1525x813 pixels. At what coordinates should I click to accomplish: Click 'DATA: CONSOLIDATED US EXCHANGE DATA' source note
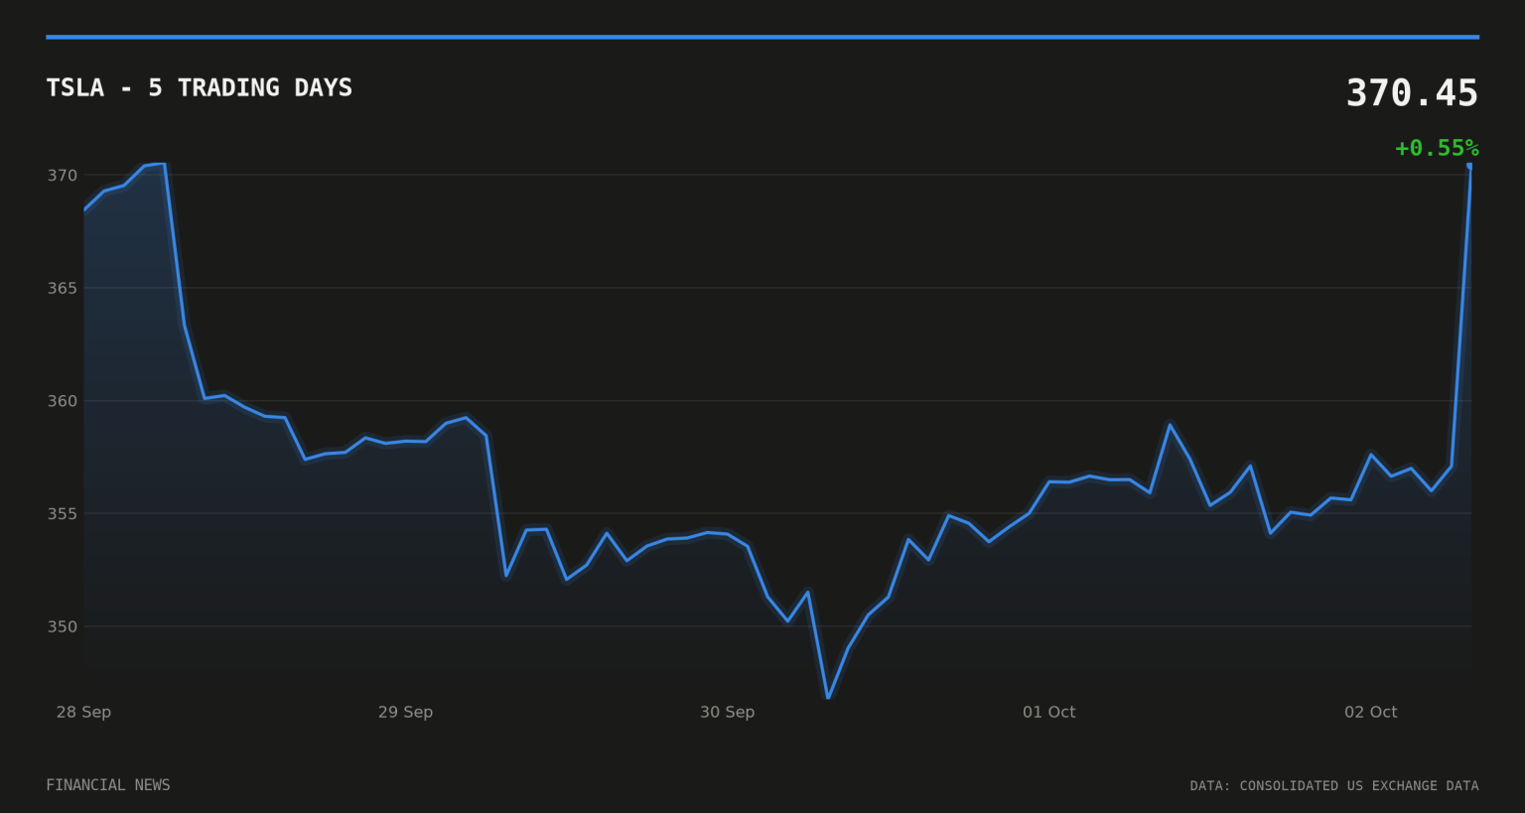[x=1334, y=786]
